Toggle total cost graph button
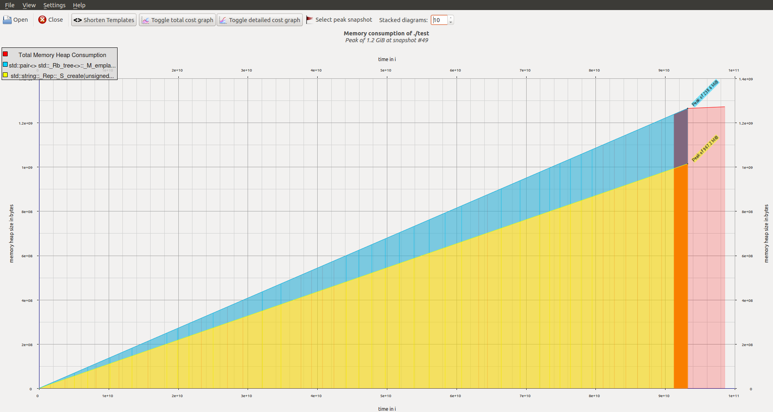The width and height of the screenshot is (773, 412). click(x=177, y=20)
